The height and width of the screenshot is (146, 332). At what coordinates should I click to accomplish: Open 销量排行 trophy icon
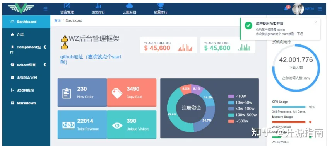click(161, 6)
